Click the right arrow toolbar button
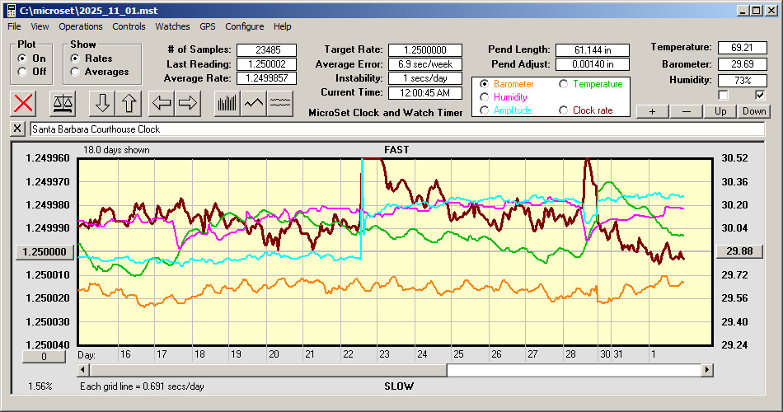 (x=188, y=104)
